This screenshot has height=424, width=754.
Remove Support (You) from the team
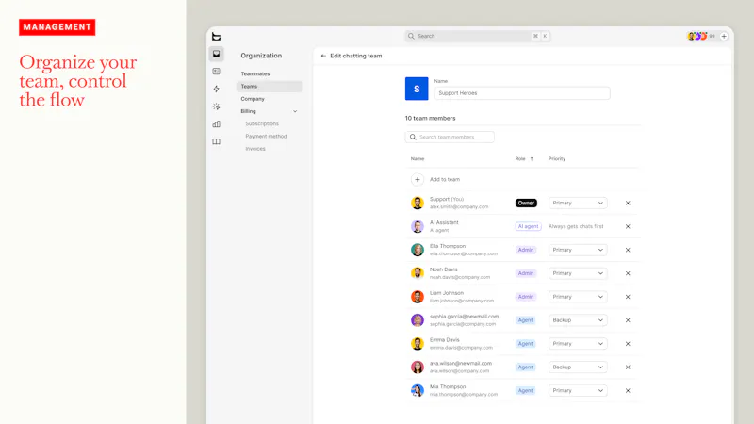(x=628, y=203)
